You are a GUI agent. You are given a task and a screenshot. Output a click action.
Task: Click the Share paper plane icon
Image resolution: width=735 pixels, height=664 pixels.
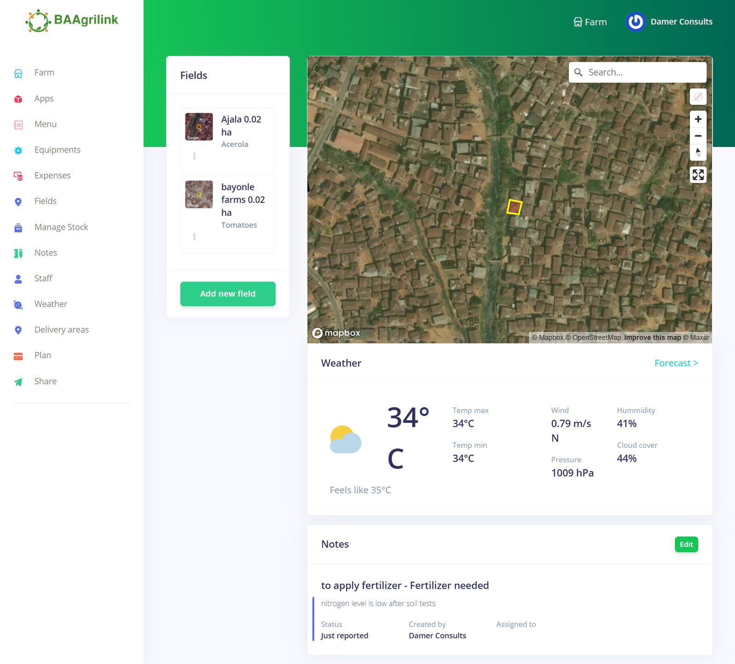click(x=18, y=382)
